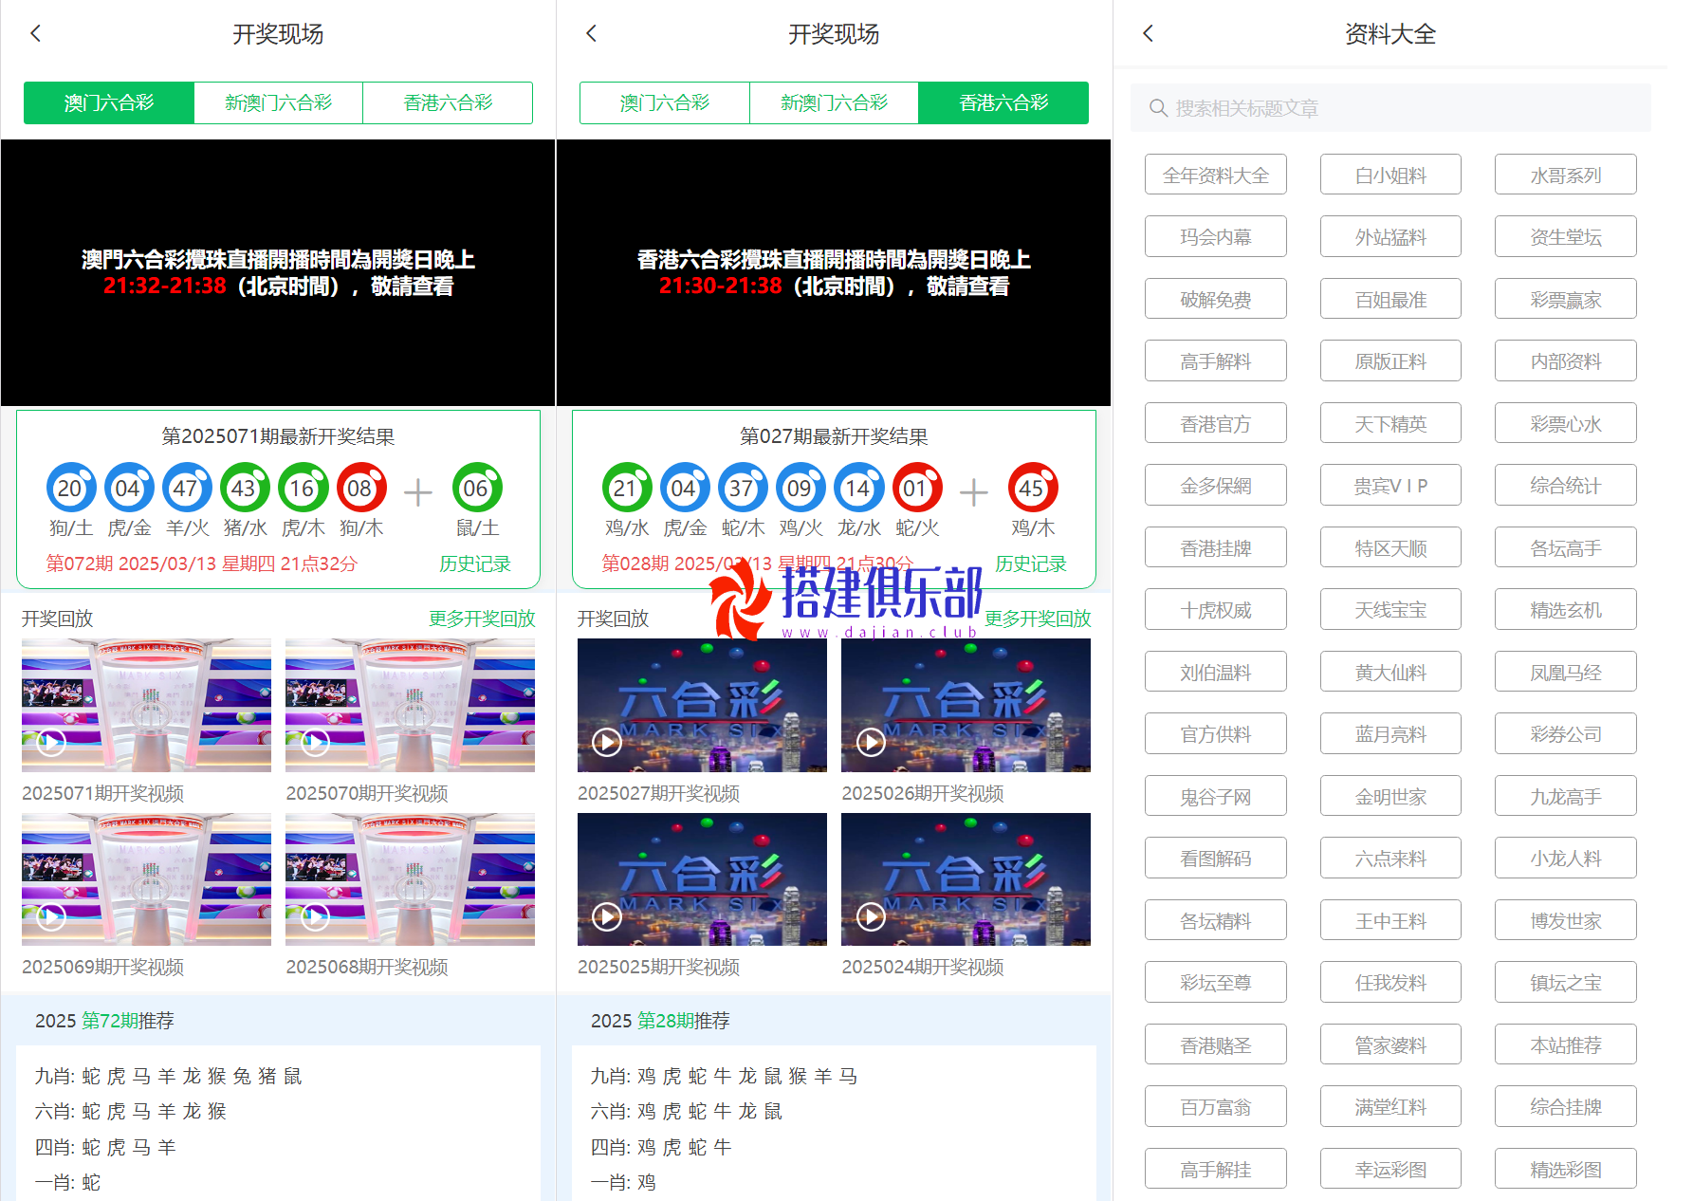
Task: Open 历史记录 under the Macau result
Action: [x=475, y=564]
